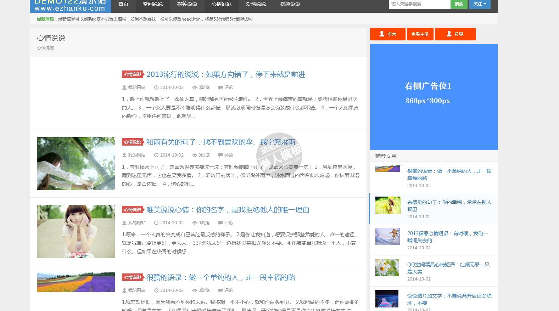Click clock date icon under 2013流行的说说 article
This screenshot has height=311, width=559.
[156, 87]
